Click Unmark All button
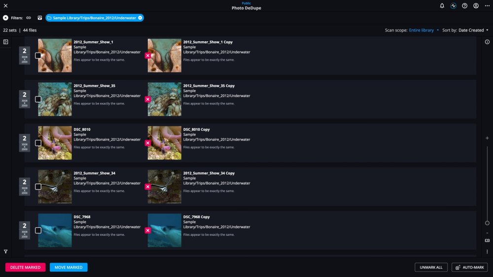The image size is (493, 277). [x=431, y=267]
